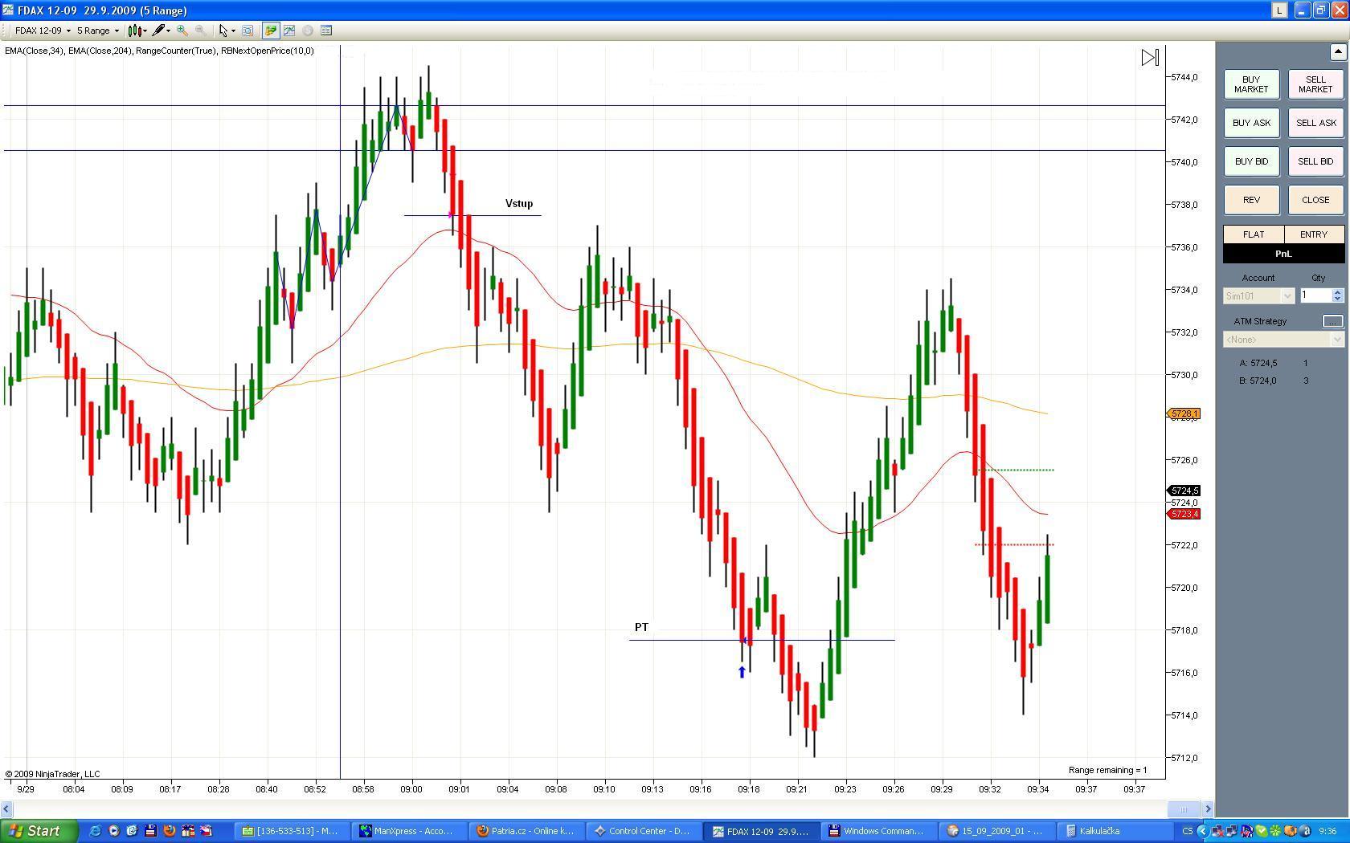Open the chart properties magnifier-window icon
The image size is (1350, 843).
pyautogui.click(x=247, y=31)
